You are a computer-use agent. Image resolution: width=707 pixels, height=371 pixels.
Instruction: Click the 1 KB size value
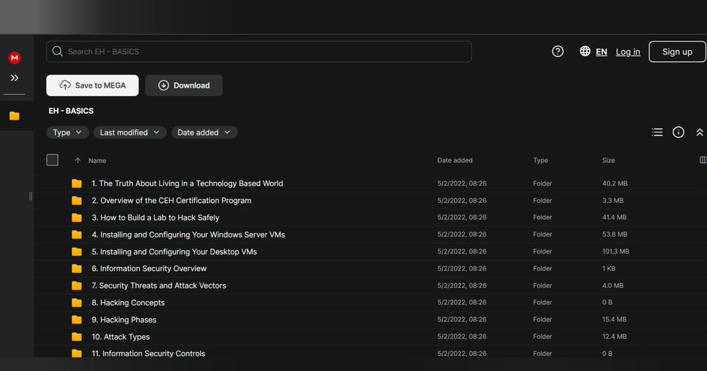click(609, 269)
